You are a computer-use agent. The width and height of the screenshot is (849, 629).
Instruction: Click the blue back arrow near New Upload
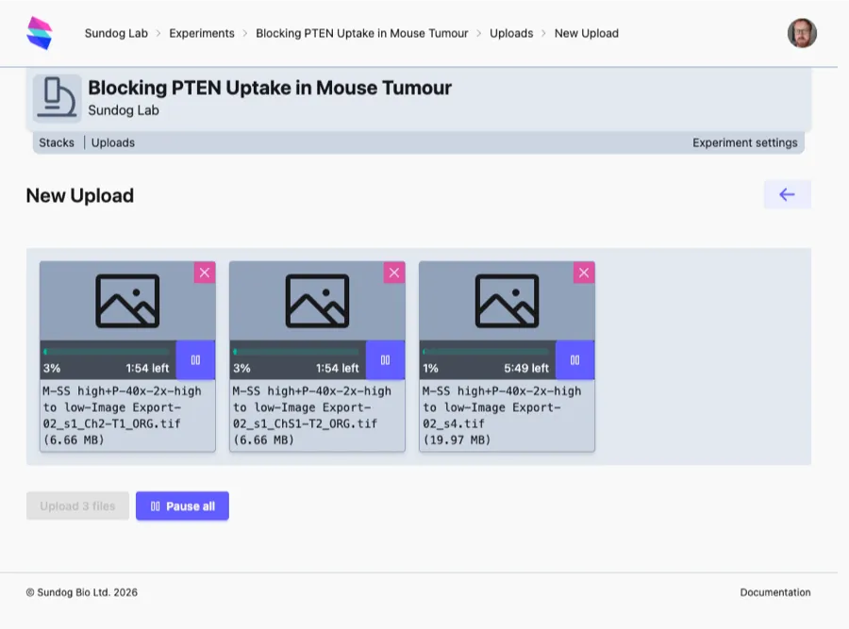pyautogui.click(x=787, y=193)
